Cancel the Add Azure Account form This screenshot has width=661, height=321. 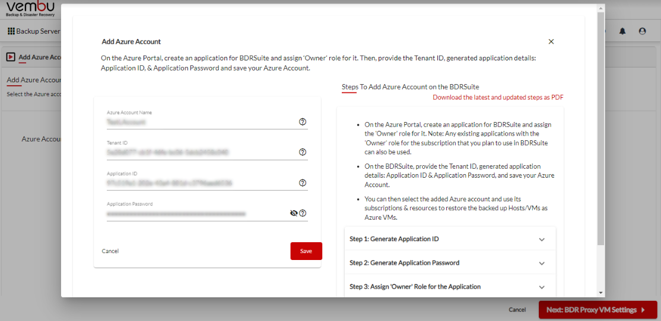(x=110, y=251)
